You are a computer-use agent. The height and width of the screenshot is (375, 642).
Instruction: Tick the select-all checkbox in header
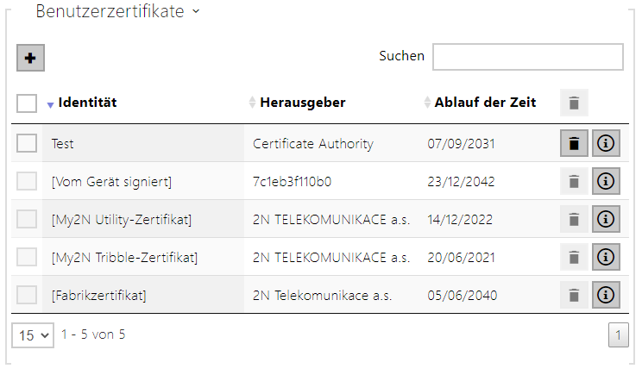pyautogui.click(x=27, y=103)
